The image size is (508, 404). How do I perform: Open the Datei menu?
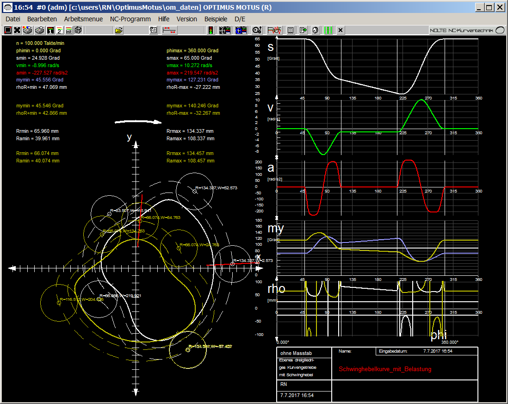tap(13, 19)
